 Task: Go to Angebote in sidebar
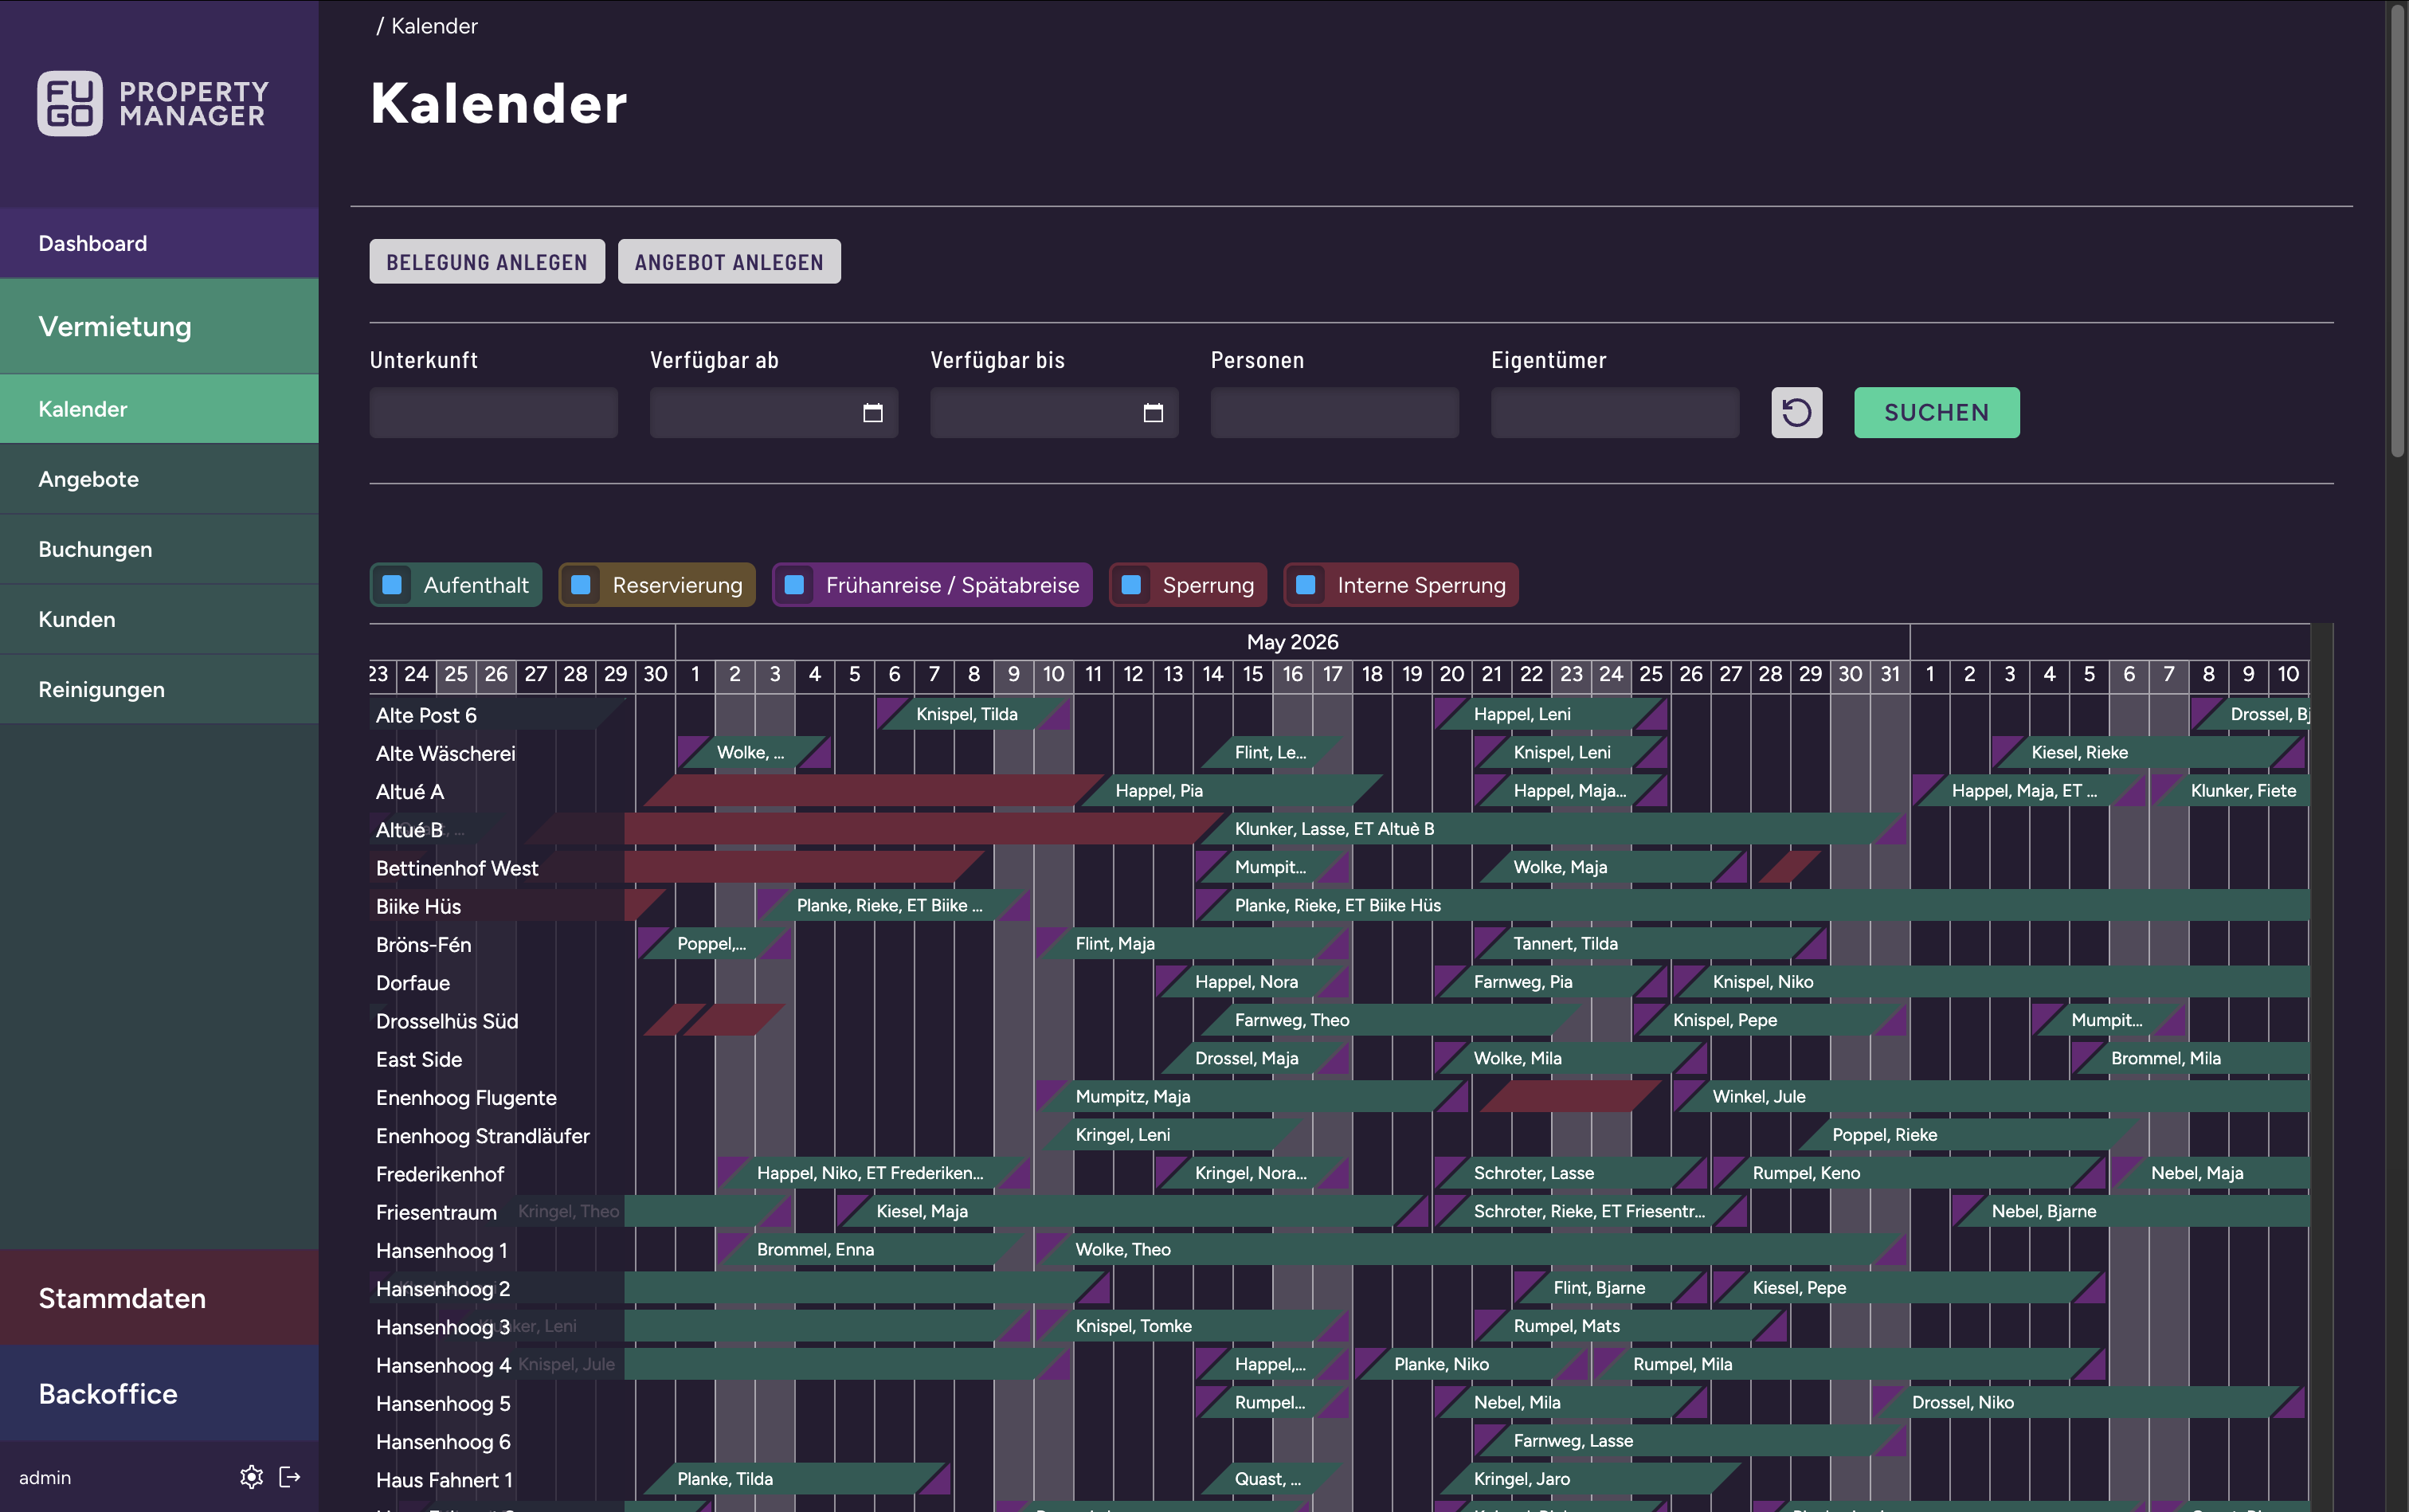point(159,479)
